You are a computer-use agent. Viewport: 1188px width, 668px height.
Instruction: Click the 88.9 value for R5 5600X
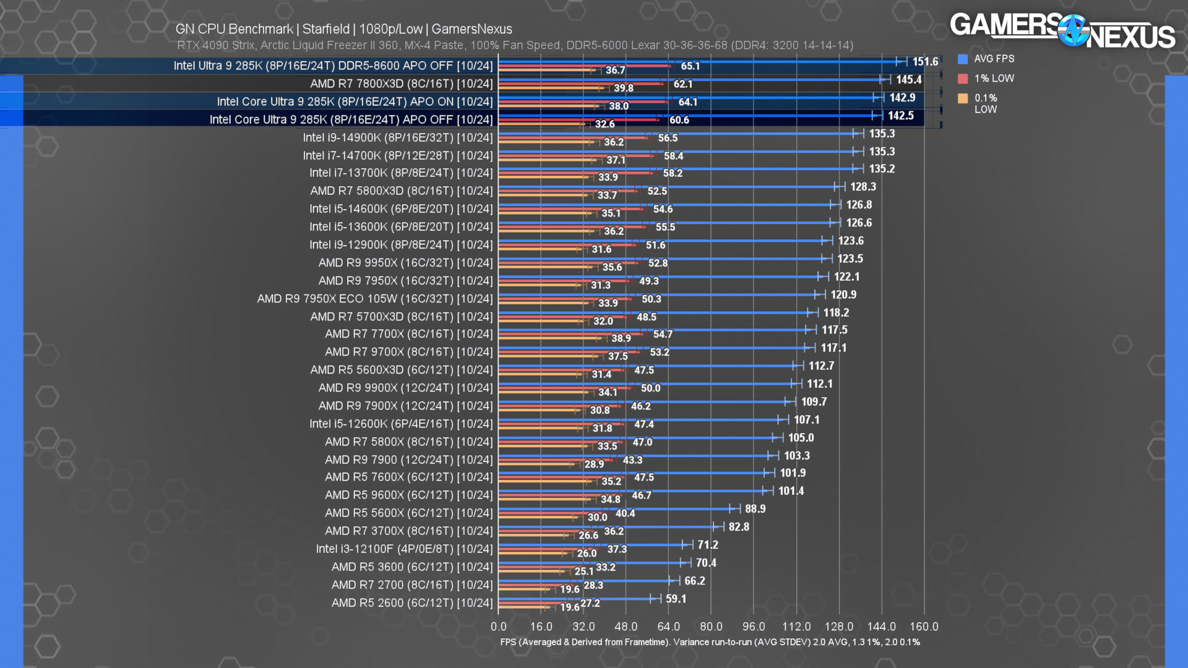tap(755, 508)
